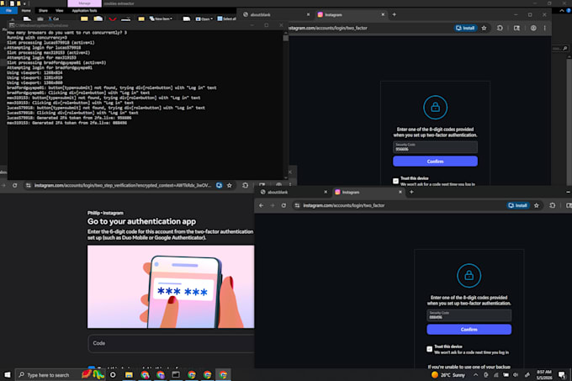Click Security Code field in top-right Chrome window
572x381 pixels.
point(435,147)
